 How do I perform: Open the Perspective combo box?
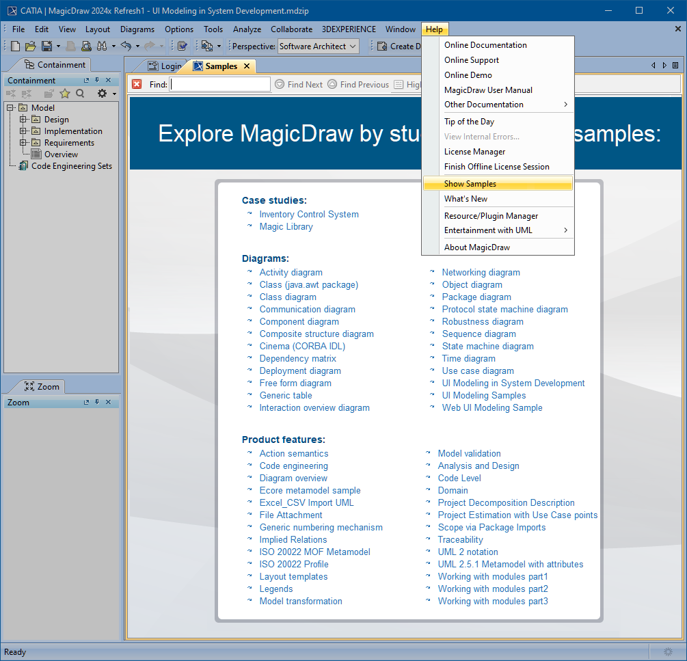319,46
